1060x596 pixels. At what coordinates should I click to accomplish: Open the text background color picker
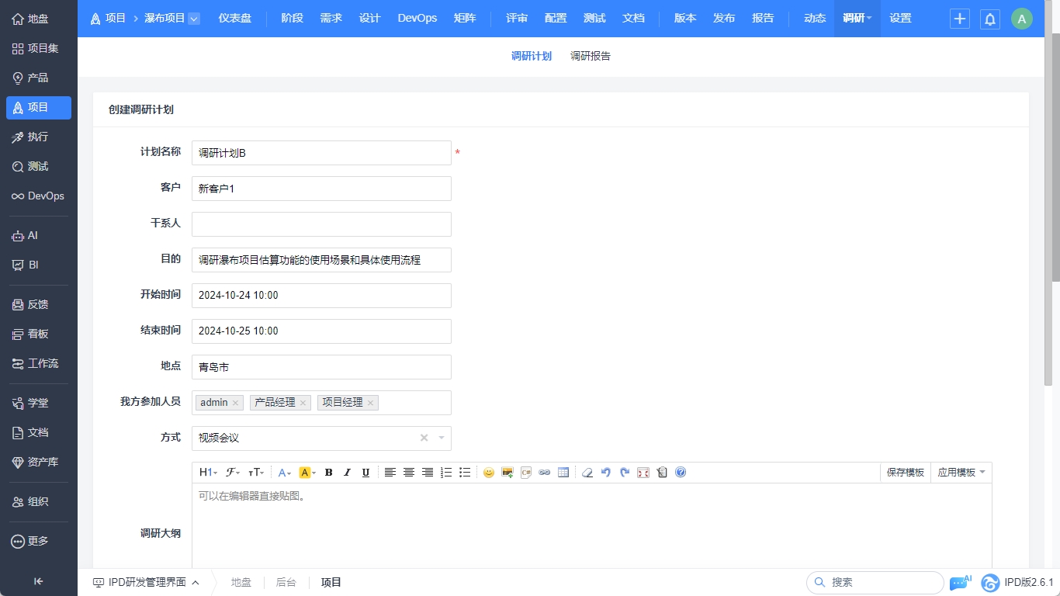pyautogui.click(x=307, y=473)
